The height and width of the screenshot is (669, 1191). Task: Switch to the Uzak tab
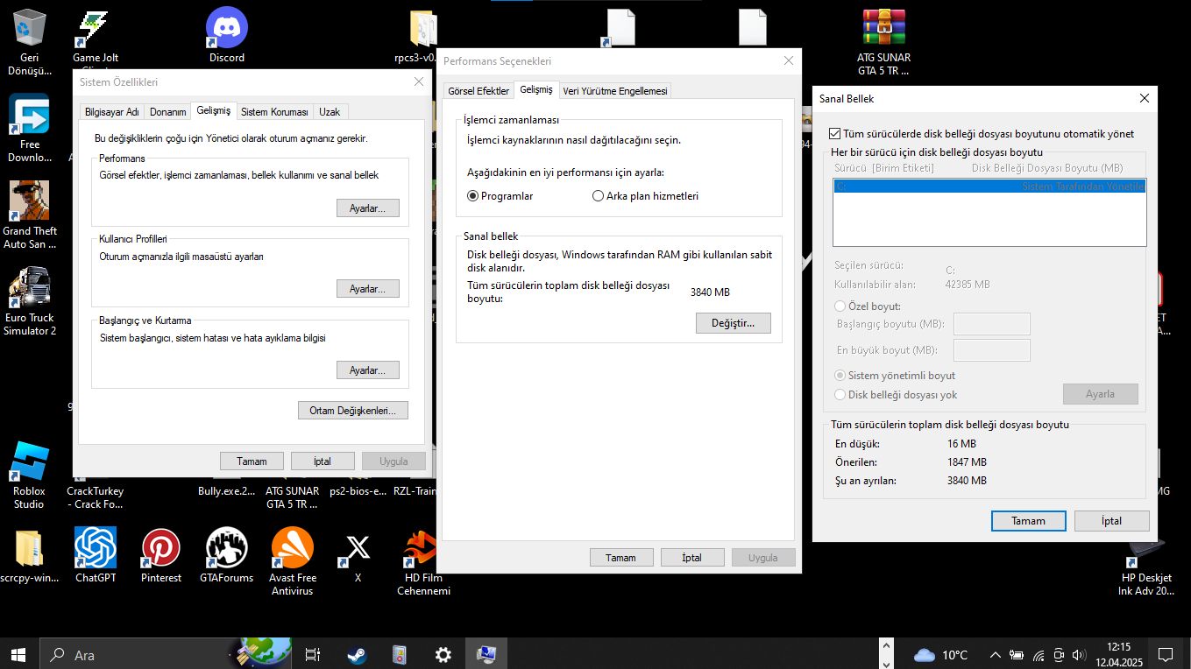click(330, 112)
